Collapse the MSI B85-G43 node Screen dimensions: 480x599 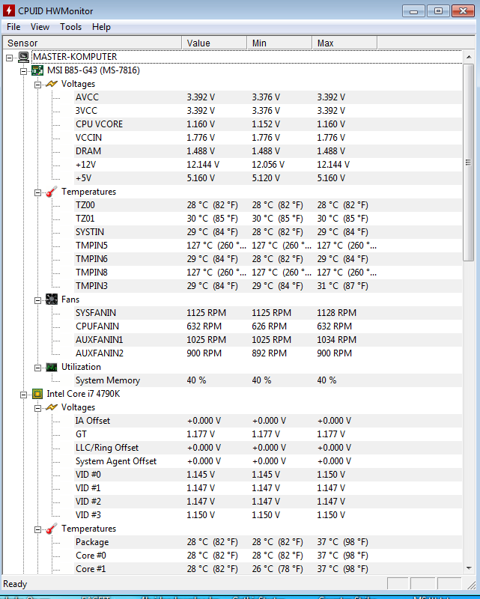[24, 71]
